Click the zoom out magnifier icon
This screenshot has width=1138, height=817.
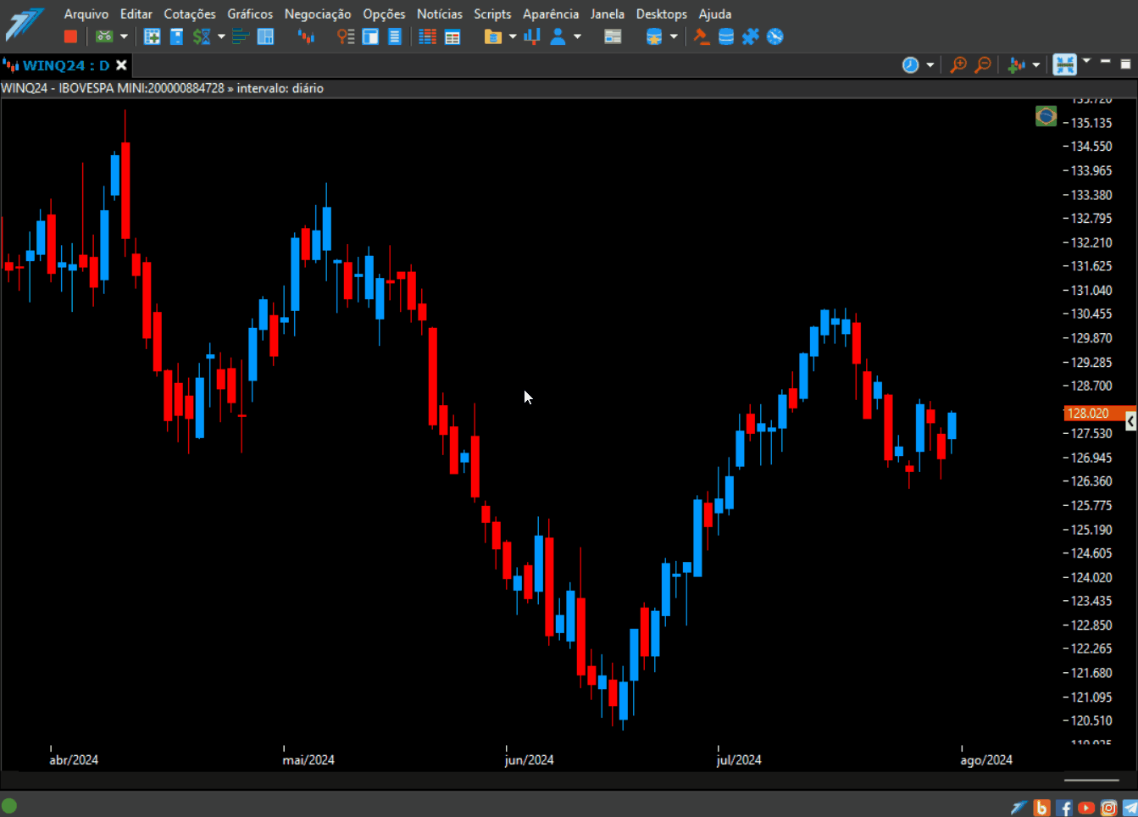[x=983, y=65]
